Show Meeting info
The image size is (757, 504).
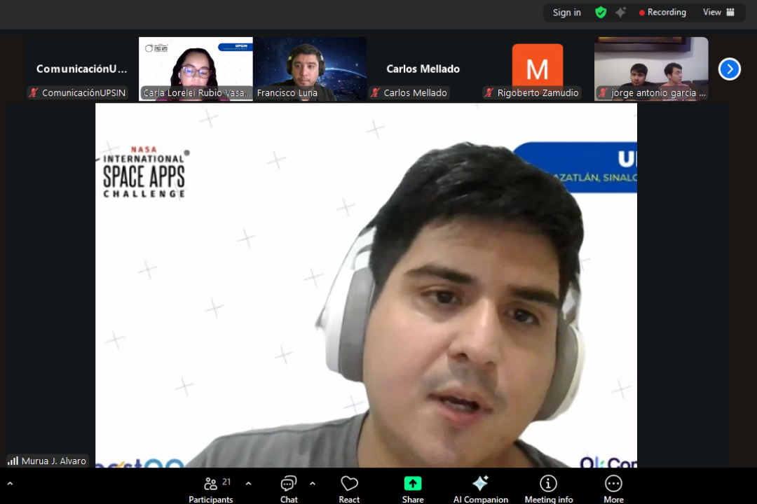pos(548,488)
